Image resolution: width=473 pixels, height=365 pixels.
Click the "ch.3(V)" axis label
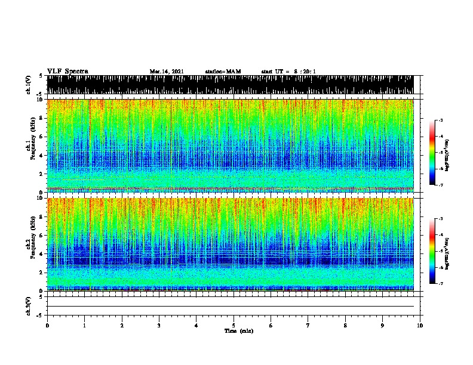coord(29,306)
